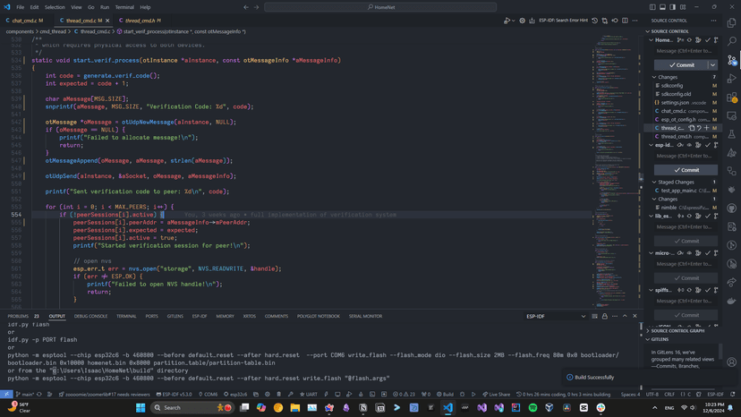Click the split editor right icon
741x417 pixels.
click(624, 20)
